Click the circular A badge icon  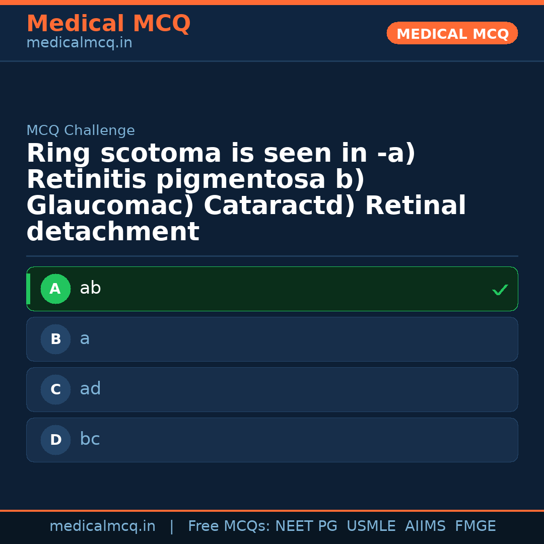point(55,289)
